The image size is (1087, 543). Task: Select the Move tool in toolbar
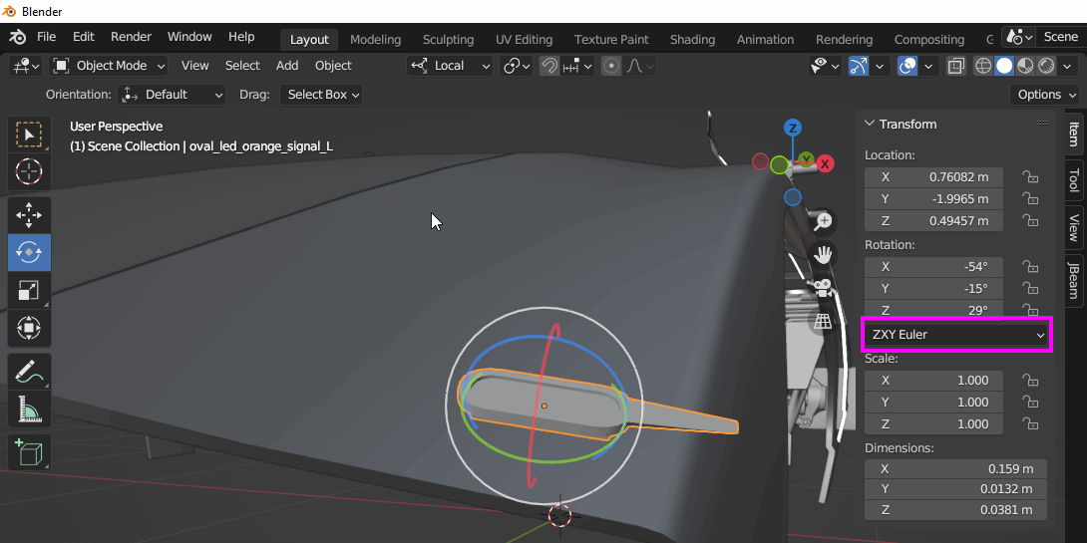(29, 214)
